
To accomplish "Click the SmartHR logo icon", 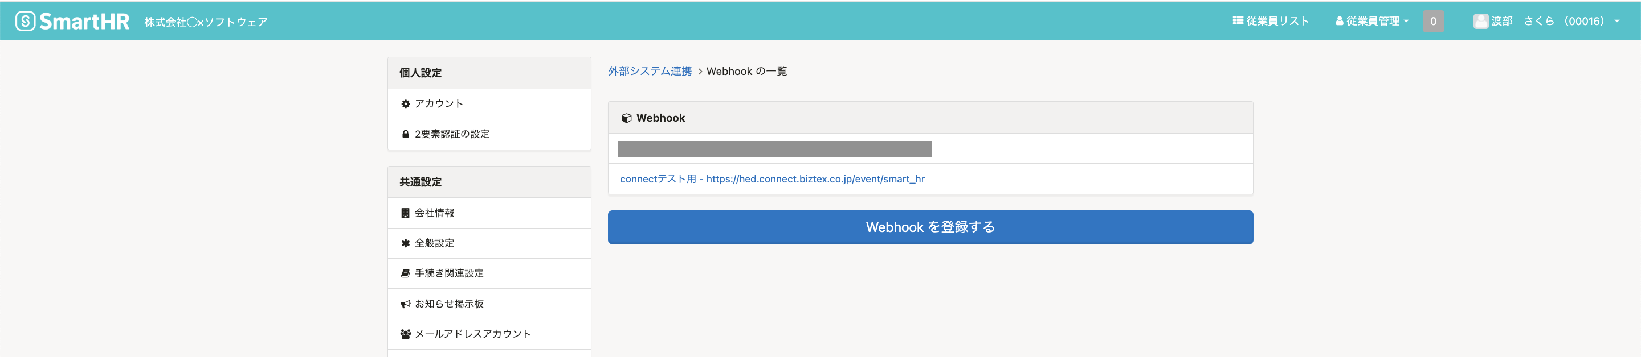I will coord(26,22).
